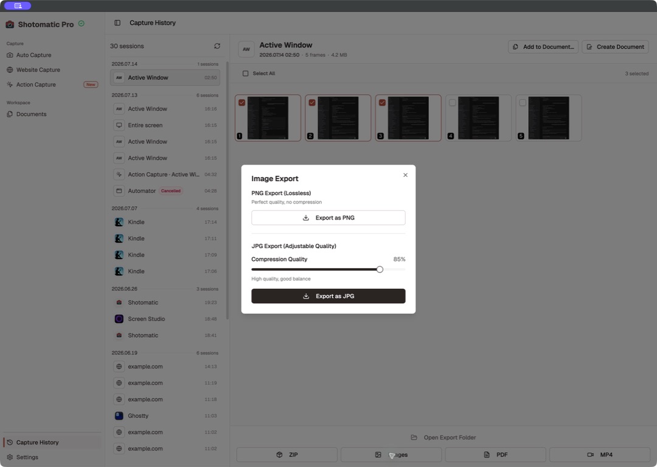Image resolution: width=657 pixels, height=467 pixels.
Task: Click Shotomatic app icon at 19:23
Action: (119, 302)
